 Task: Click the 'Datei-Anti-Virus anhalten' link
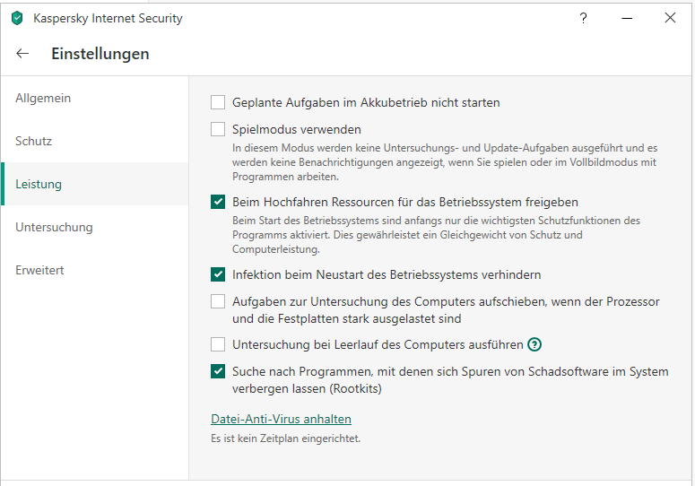[281, 419]
